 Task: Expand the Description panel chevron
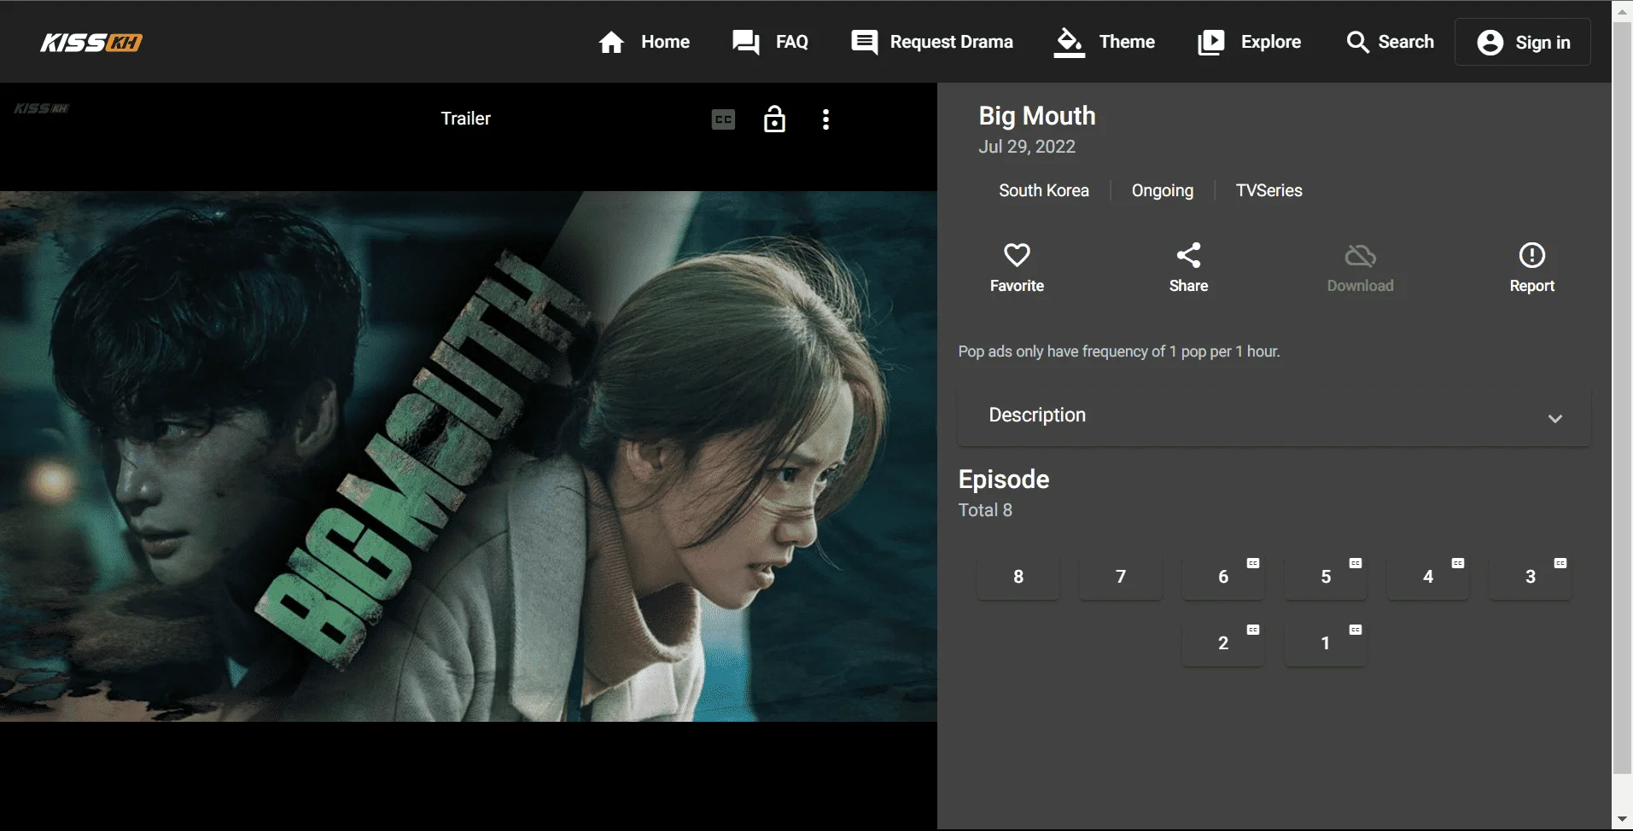(1554, 418)
